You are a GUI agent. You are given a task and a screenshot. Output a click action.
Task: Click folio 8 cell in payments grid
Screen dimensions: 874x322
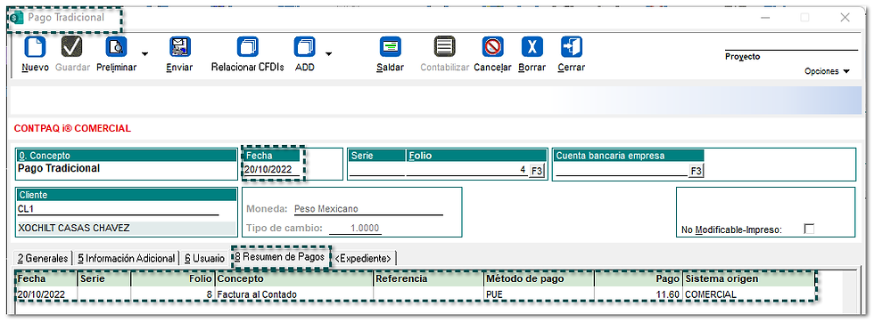coord(173,294)
